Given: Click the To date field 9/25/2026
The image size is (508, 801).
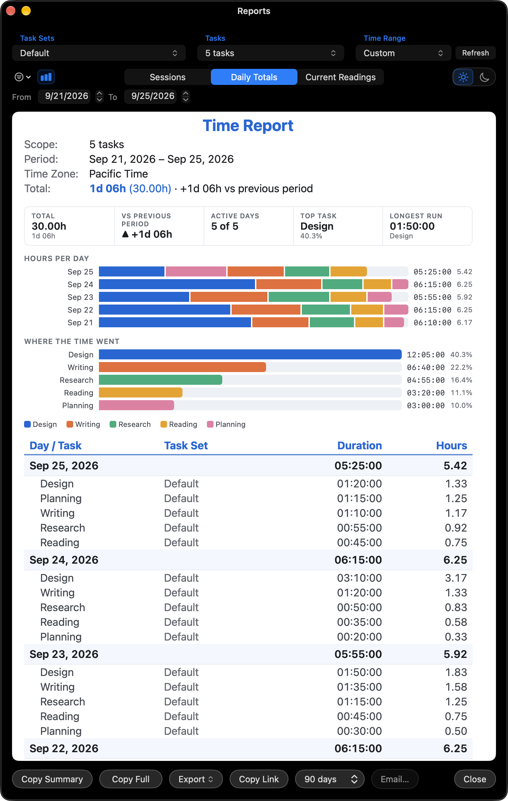Looking at the screenshot, I should 150,97.
